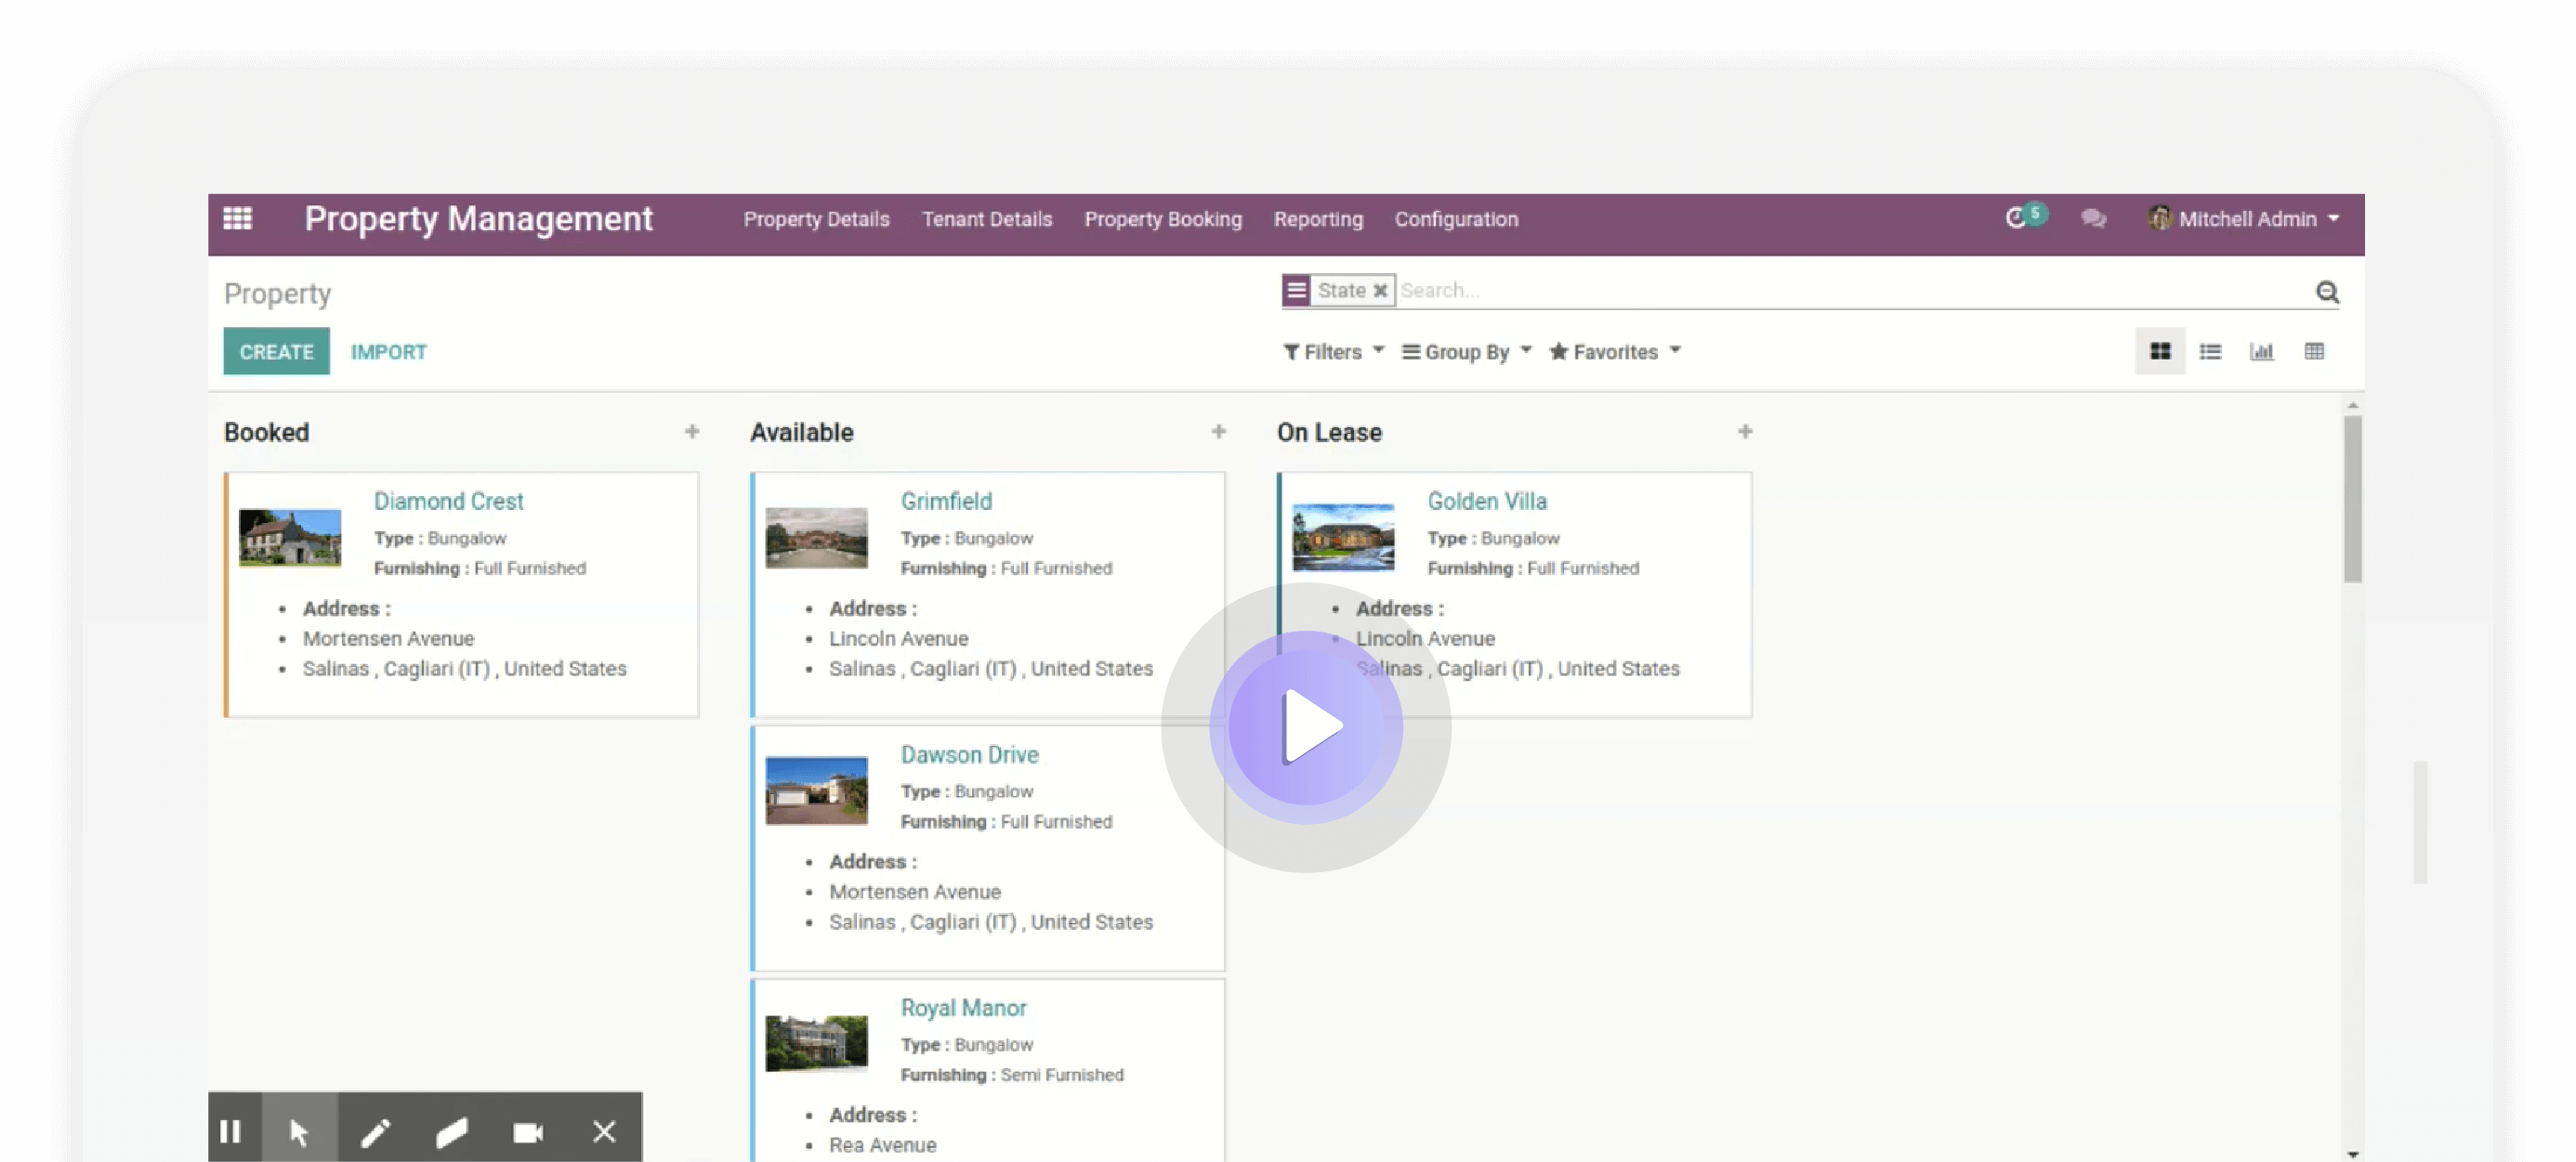Select the Kanban view

coord(2160,351)
